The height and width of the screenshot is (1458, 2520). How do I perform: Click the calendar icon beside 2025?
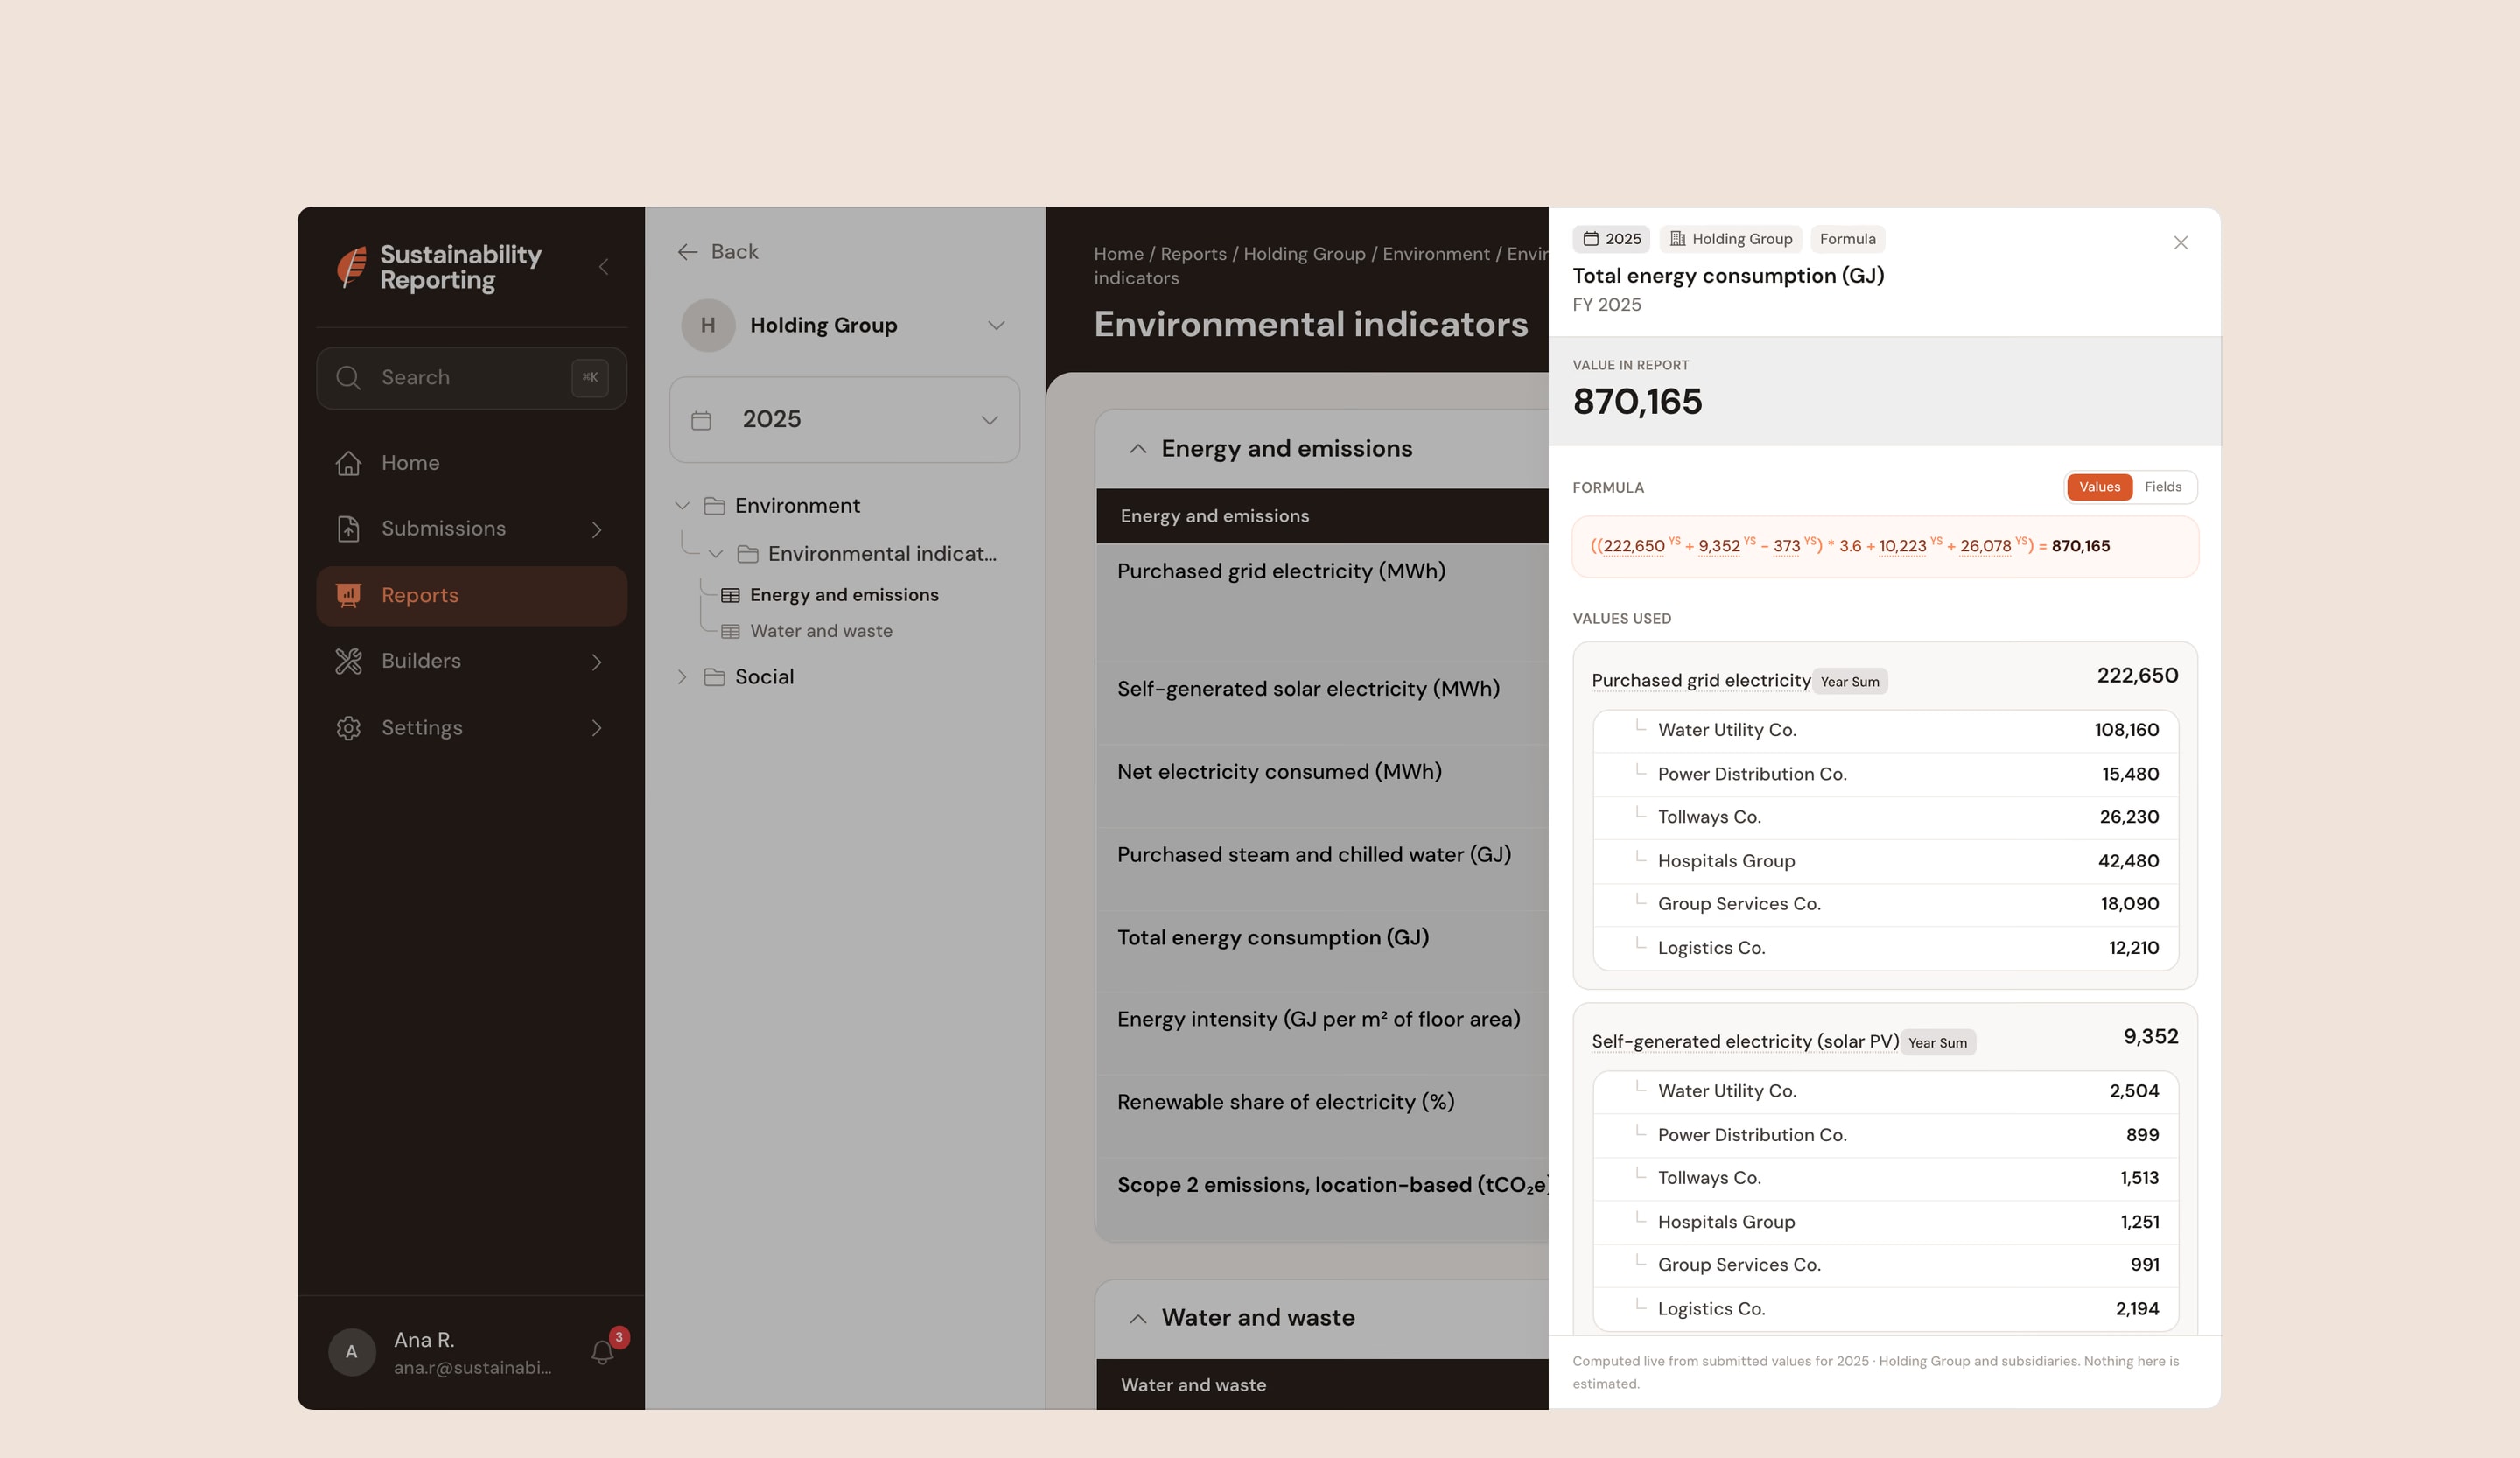pyautogui.click(x=702, y=421)
